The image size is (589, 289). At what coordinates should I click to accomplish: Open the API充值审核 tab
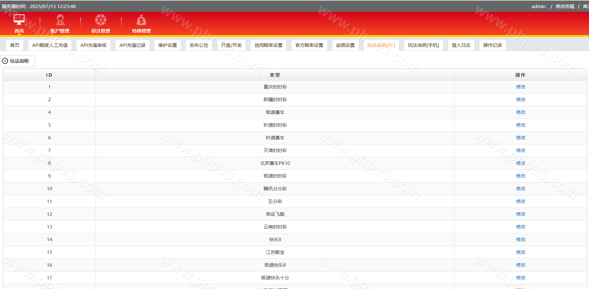(x=93, y=45)
